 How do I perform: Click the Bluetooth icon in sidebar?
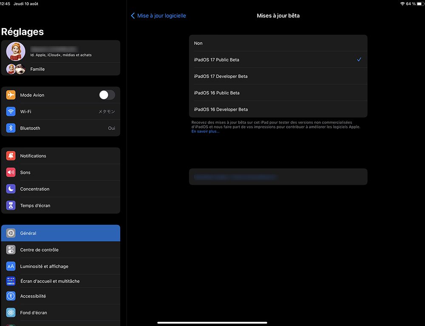(x=11, y=128)
